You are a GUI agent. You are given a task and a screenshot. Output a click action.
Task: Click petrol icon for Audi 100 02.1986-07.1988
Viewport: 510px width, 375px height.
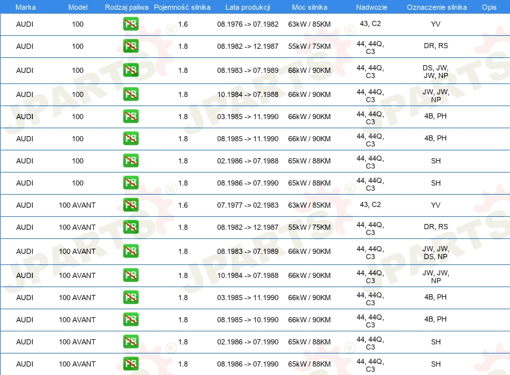130,161
